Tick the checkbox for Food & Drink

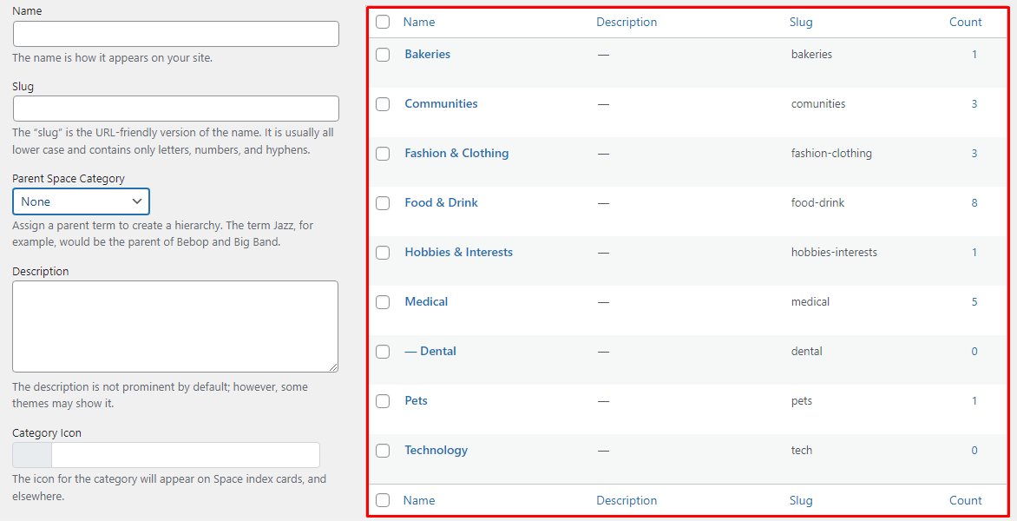click(x=383, y=203)
